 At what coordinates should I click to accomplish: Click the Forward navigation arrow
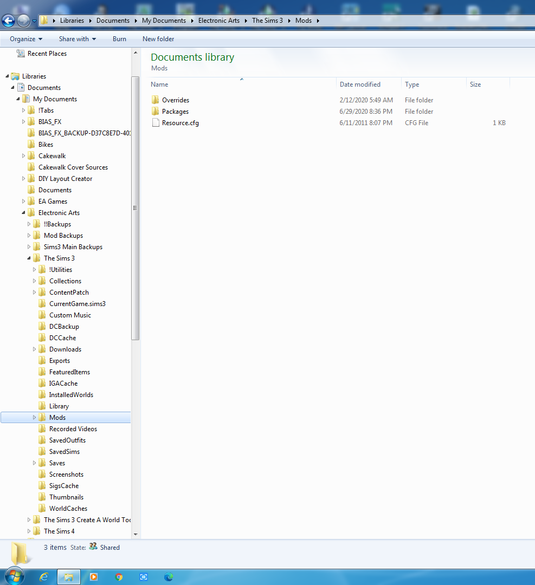(23, 21)
